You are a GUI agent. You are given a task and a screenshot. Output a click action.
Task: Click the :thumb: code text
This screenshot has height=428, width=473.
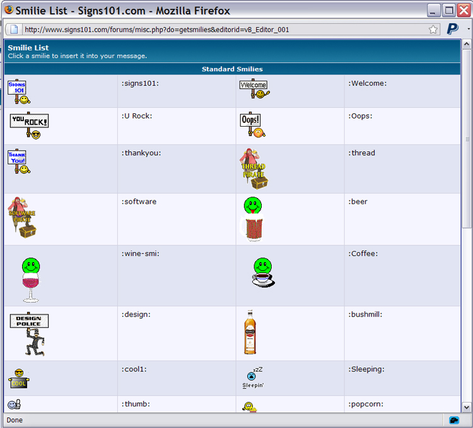(x=136, y=404)
